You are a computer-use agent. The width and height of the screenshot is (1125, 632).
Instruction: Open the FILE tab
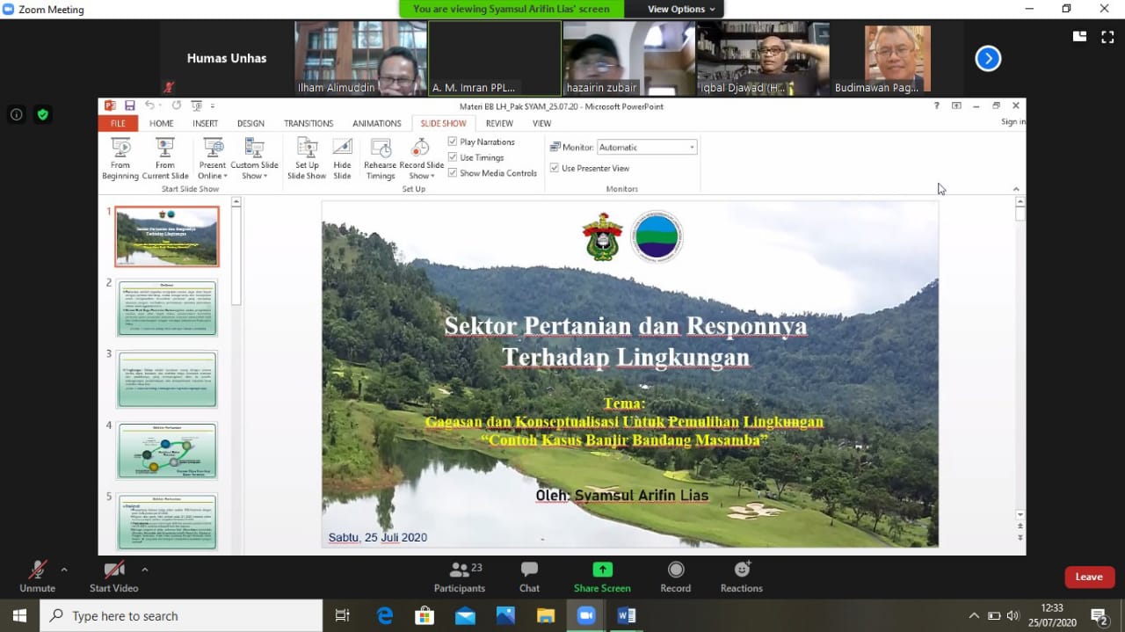[x=118, y=124]
